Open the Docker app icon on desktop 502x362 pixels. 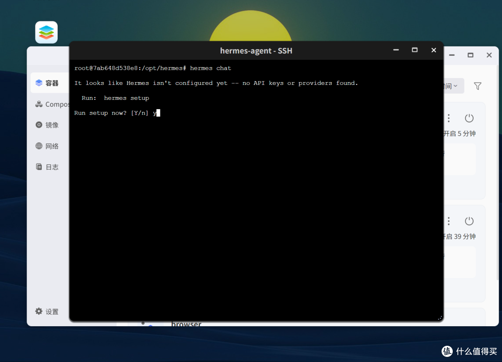click(46, 32)
